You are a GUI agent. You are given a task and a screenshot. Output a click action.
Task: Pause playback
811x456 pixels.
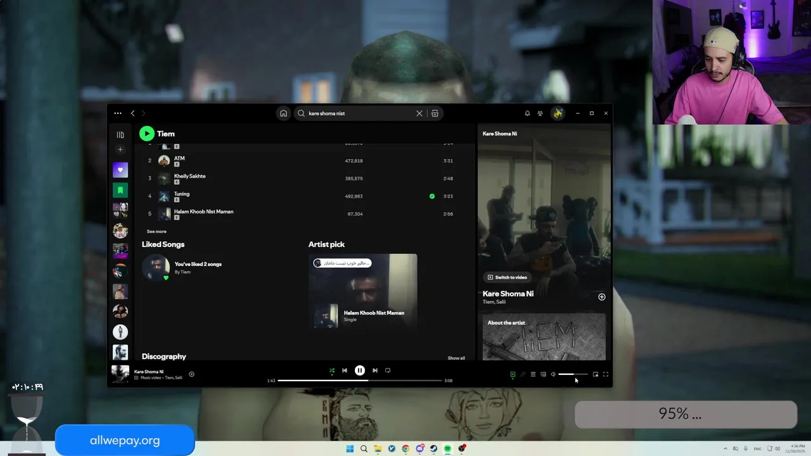click(x=359, y=370)
